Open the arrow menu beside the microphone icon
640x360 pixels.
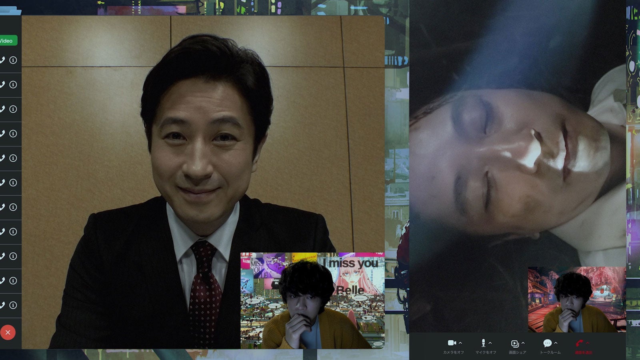coord(490,343)
